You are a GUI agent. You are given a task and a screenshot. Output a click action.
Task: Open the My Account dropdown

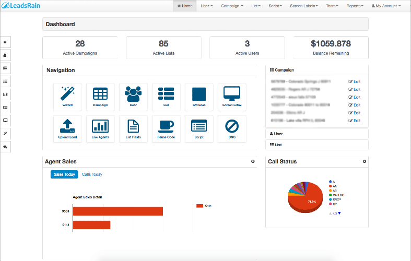pyautogui.click(x=386, y=6)
